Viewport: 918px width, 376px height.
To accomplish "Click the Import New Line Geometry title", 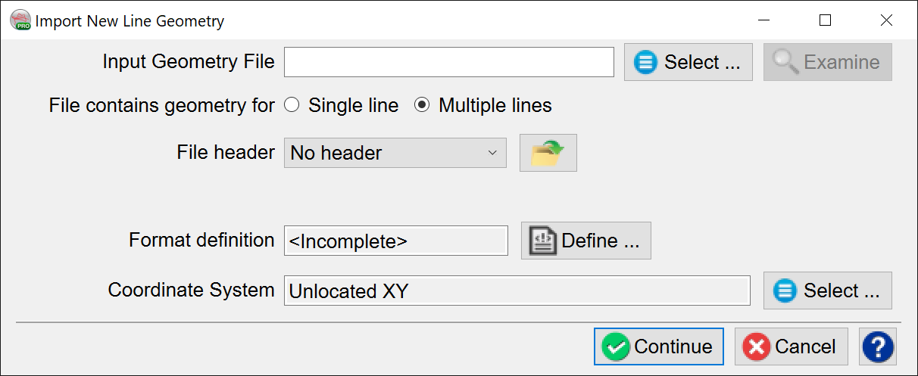I will pos(130,21).
